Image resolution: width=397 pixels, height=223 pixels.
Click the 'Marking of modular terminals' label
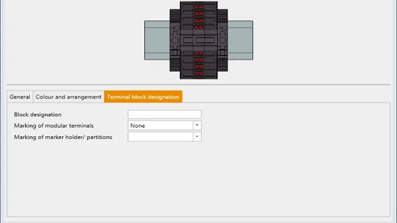click(54, 126)
